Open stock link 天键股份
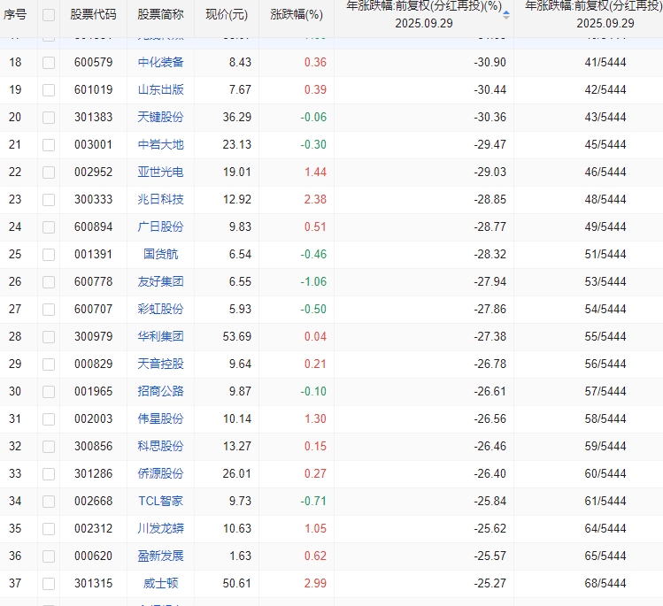The height and width of the screenshot is (606, 663). [161, 117]
